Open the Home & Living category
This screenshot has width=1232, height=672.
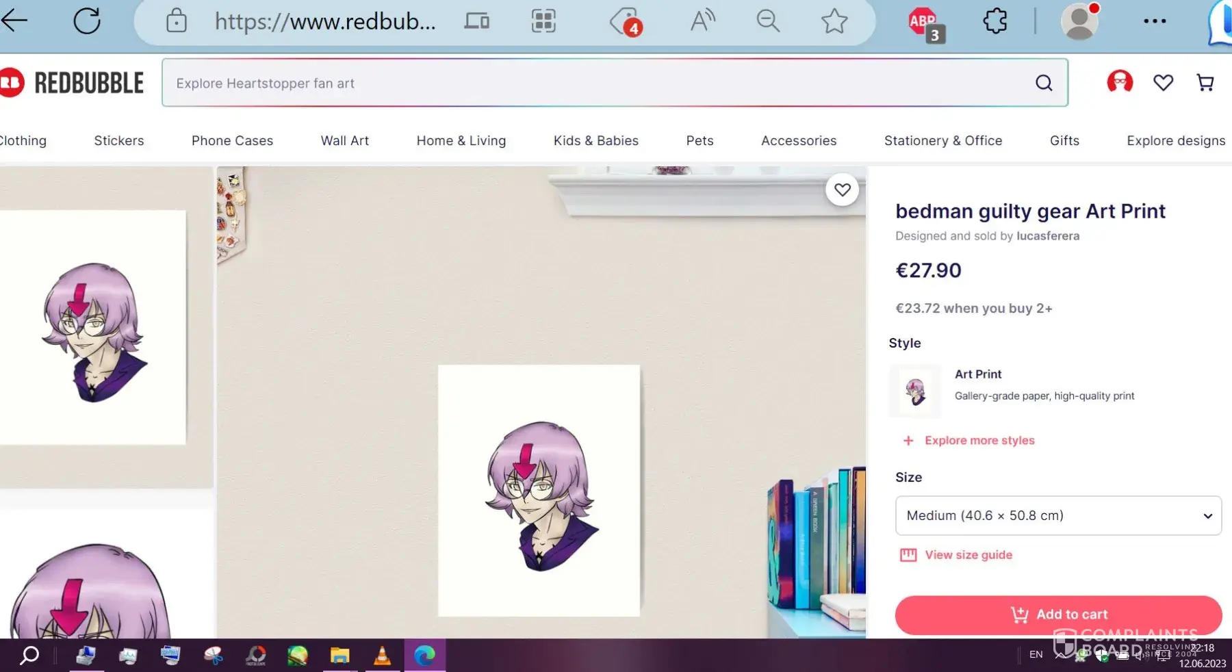click(461, 140)
